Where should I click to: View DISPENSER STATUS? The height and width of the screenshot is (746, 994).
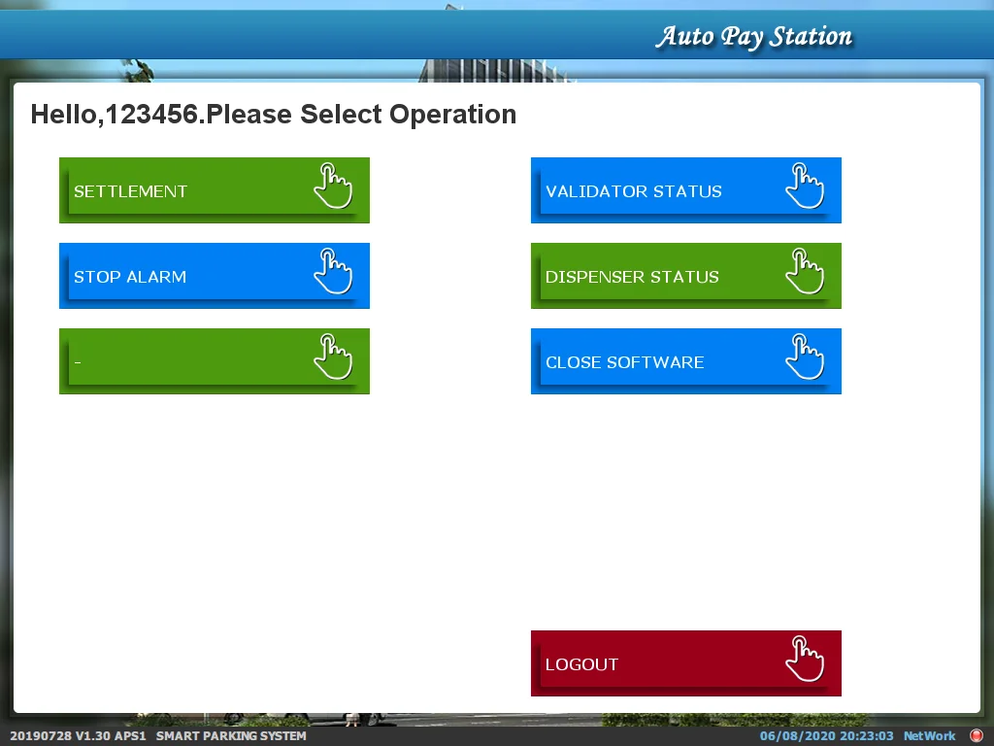point(686,276)
